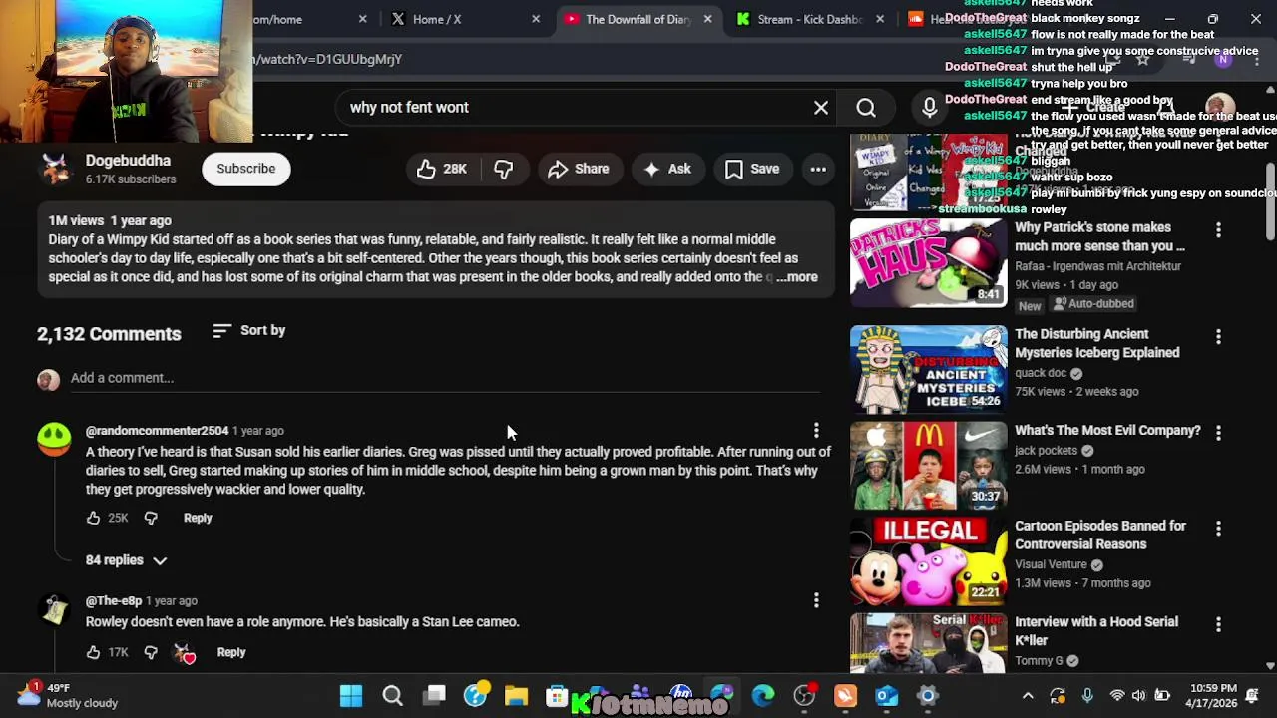Run search with magnifier button
The image size is (1277, 718).
[866, 107]
